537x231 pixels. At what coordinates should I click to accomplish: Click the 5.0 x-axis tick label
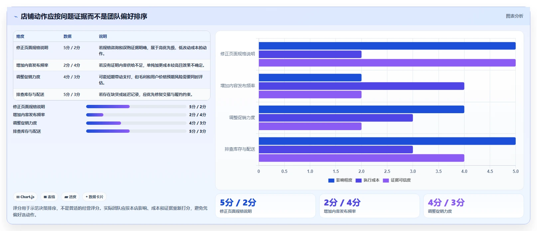(x=515, y=171)
